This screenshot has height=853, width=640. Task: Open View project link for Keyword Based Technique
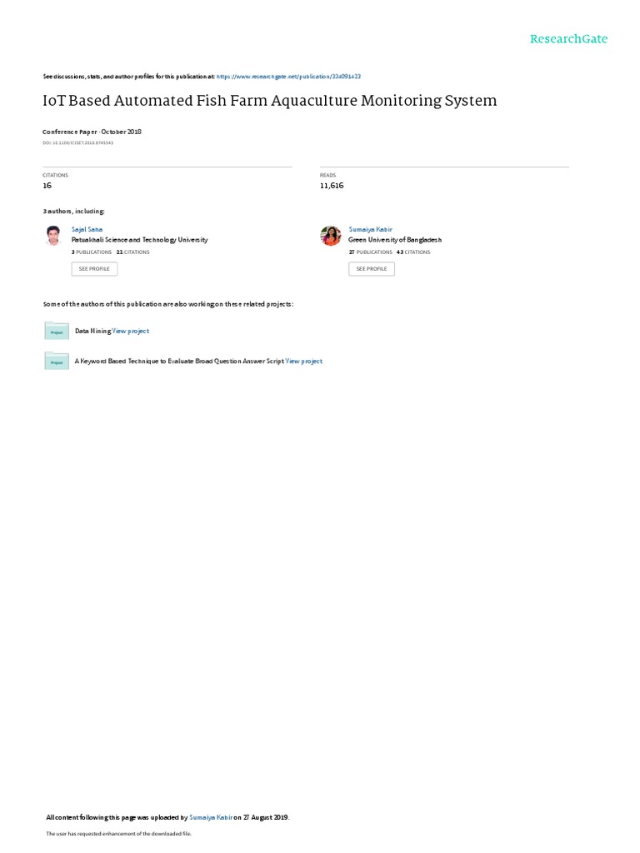(304, 362)
